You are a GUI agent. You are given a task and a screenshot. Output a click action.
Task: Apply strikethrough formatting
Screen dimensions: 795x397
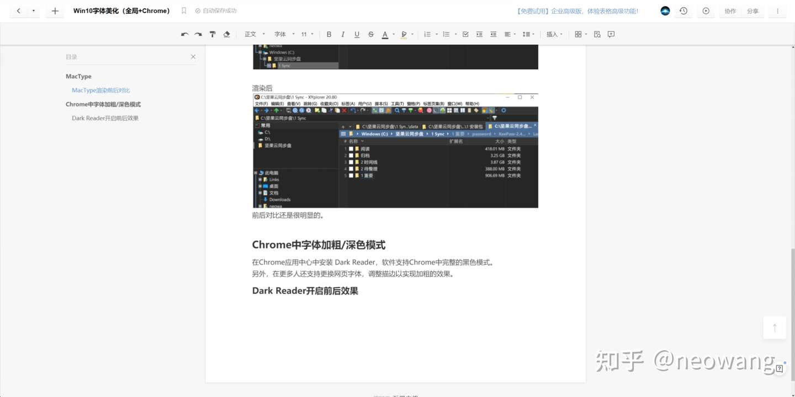[370, 34]
